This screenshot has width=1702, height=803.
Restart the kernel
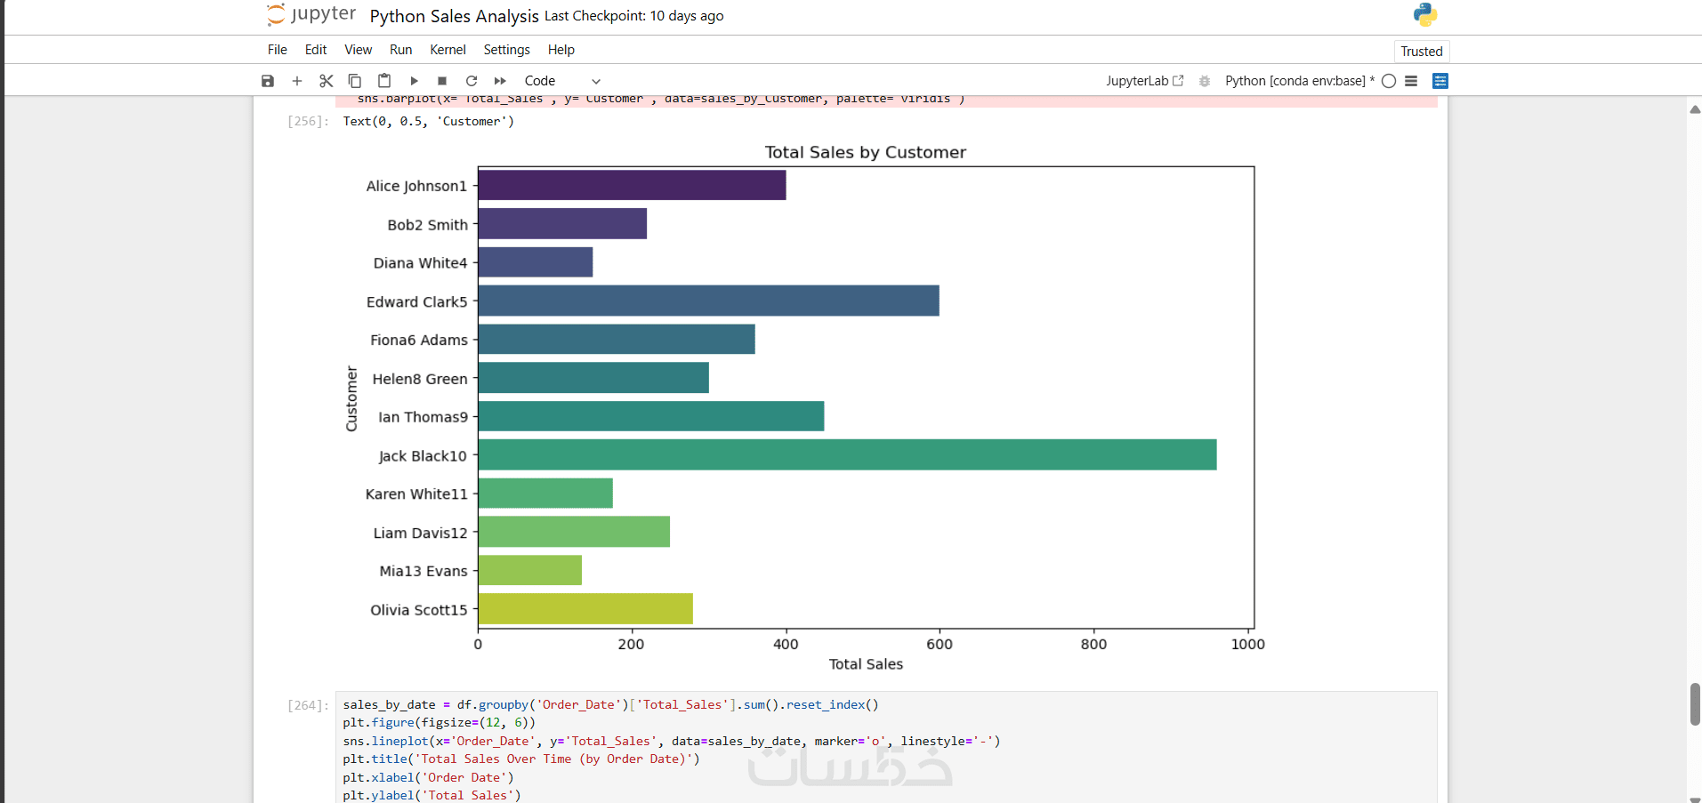472,81
